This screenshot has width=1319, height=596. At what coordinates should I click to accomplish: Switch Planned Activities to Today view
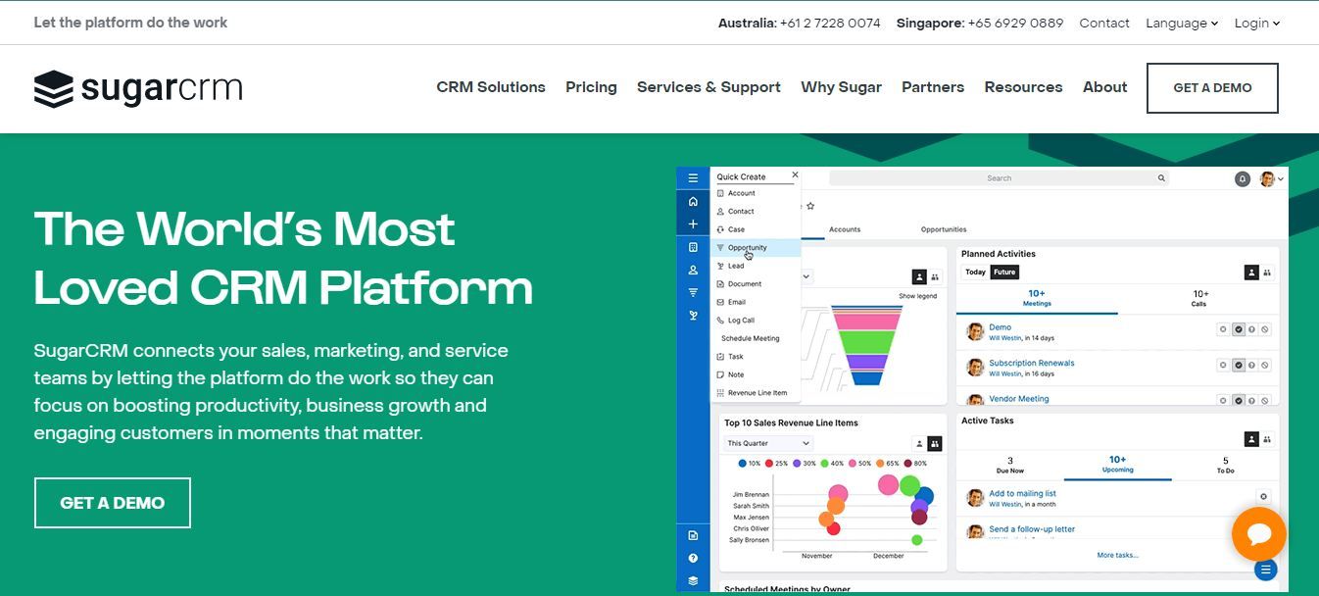974,271
